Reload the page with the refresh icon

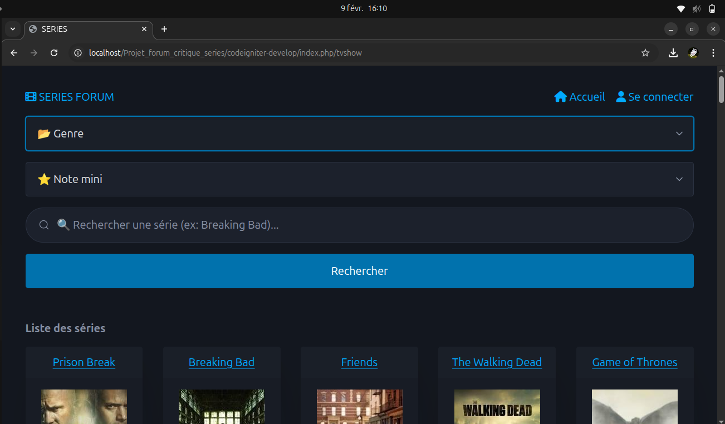[x=54, y=53]
